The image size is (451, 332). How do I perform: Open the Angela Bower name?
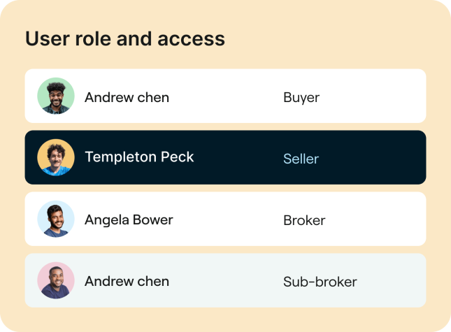click(x=129, y=219)
